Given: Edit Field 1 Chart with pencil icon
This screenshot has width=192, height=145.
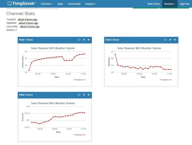Looking at the screenshot, I should point(84,40).
